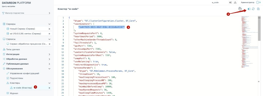Collapse the Кластеры subsection
The image size is (263, 96).
point(49,83)
